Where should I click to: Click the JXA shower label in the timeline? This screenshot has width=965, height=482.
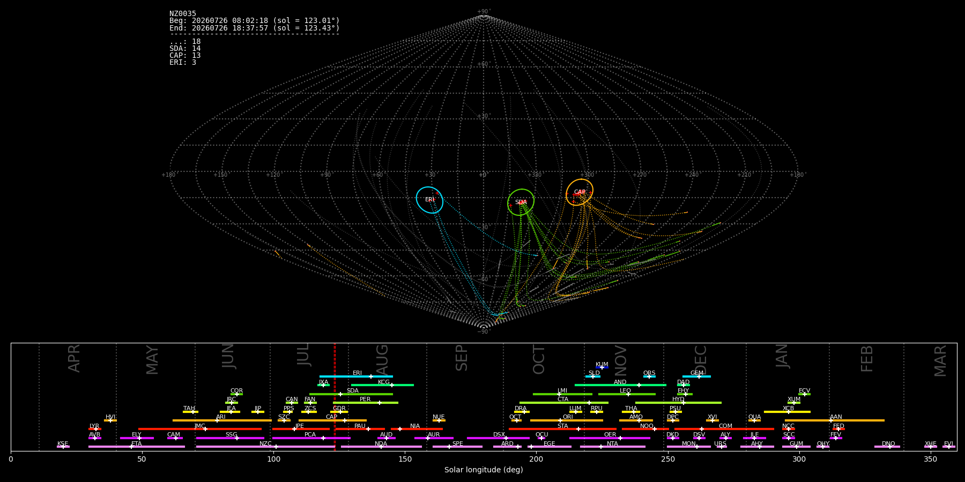point(323,382)
